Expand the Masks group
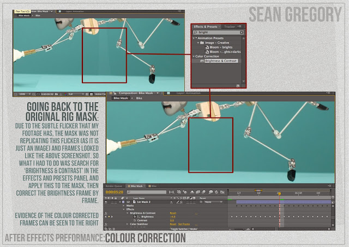 [x=124, y=205]
